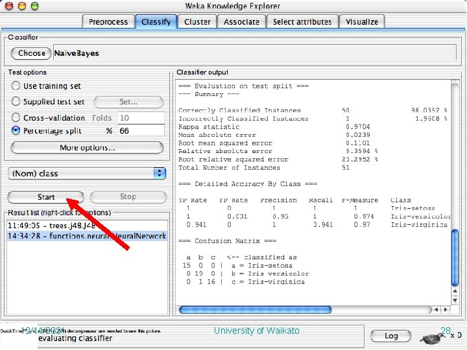This screenshot has height=350, width=467.
Task: Switch to the Preprocess tab
Action: click(108, 22)
